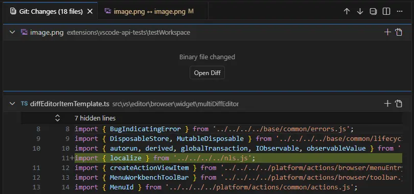Click image icon on image.png tab

(108, 11)
